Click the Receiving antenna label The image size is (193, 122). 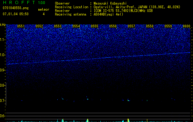(71, 14)
